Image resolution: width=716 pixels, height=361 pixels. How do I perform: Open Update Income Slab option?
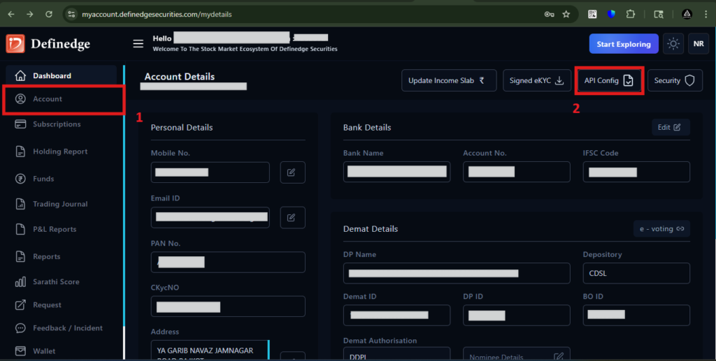pyautogui.click(x=449, y=81)
